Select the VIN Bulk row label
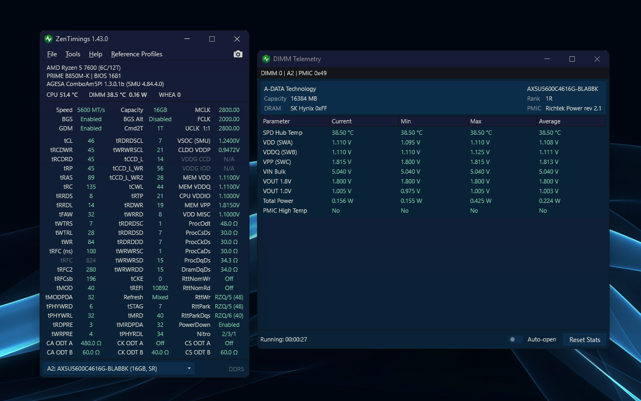 [x=274, y=172]
